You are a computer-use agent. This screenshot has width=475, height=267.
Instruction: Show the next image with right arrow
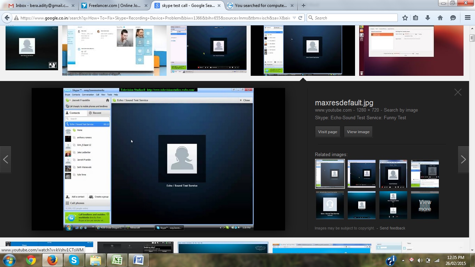coord(463,160)
